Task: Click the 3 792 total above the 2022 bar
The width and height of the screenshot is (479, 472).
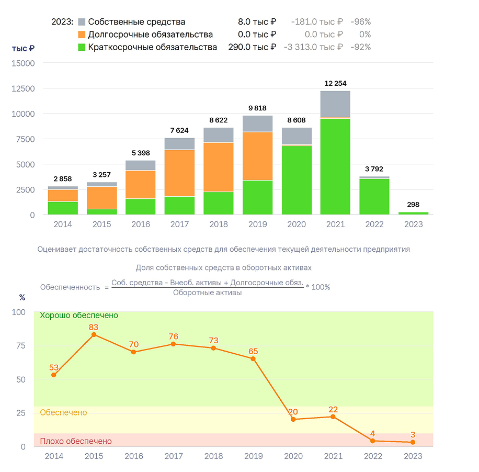Action: (374, 169)
